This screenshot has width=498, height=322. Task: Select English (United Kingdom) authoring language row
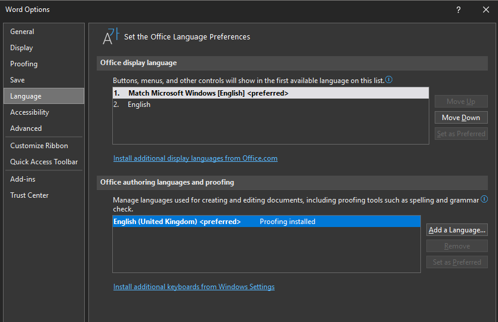tap(266, 222)
